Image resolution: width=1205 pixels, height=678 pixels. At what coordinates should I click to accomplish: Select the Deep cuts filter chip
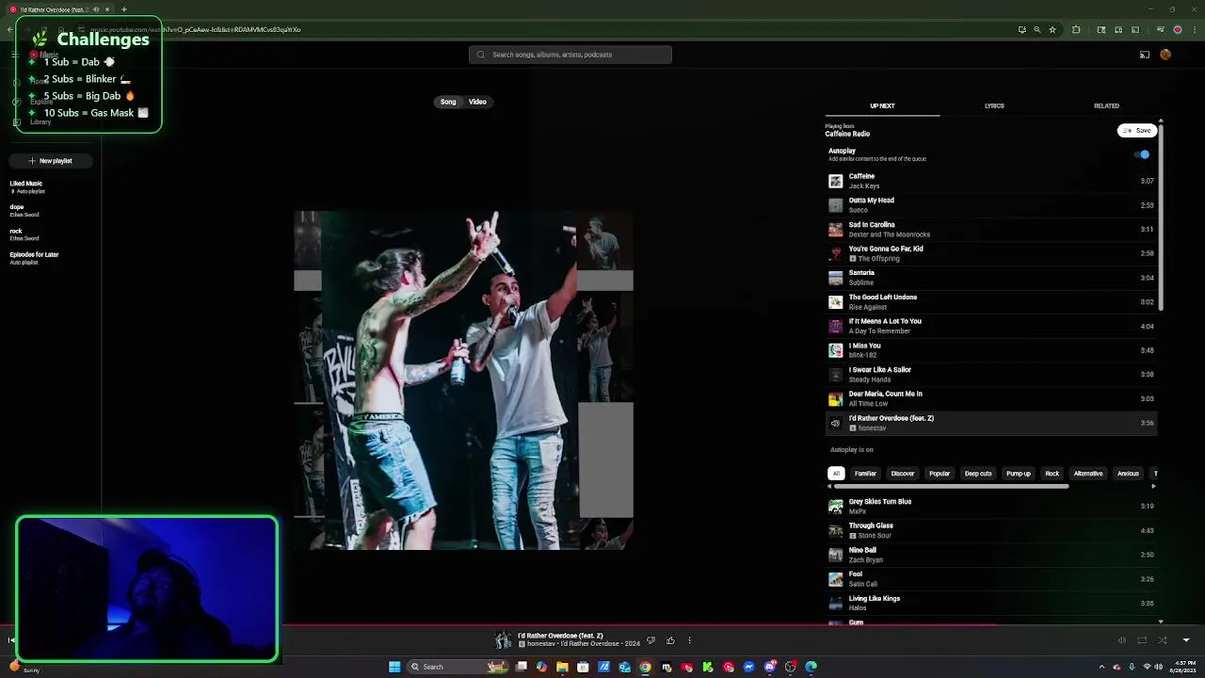(x=978, y=474)
